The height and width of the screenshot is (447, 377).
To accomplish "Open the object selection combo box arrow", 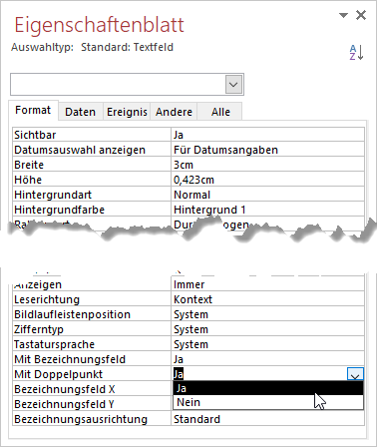I will click(233, 85).
